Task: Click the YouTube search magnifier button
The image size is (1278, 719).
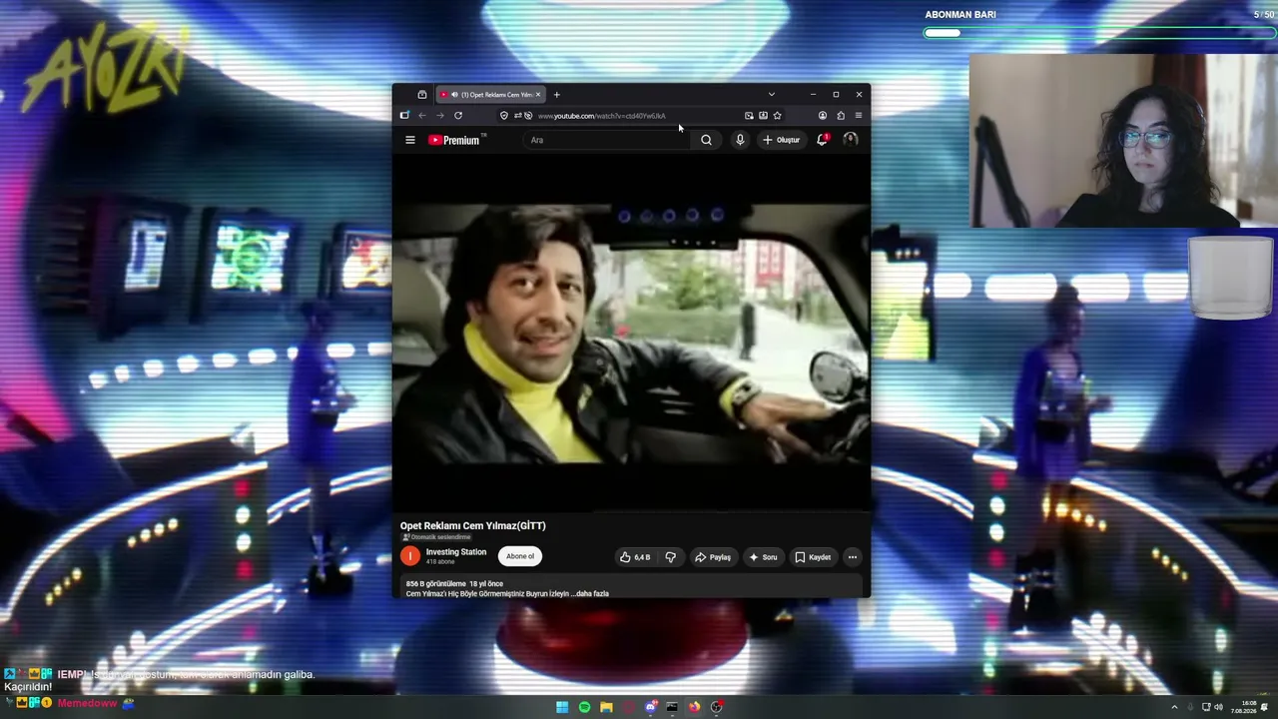Action: 706,140
